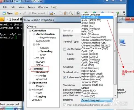Select Unicode (UTF-8) in encoding list
Screen dimensions: 134x110
[x=97, y=17]
